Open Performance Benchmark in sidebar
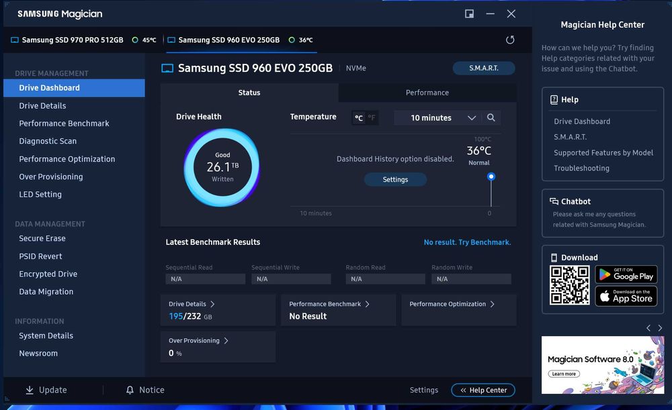 [64, 123]
